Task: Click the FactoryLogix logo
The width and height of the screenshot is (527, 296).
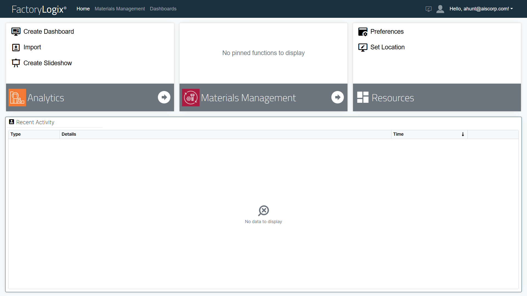Action: click(x=39, y=9)
